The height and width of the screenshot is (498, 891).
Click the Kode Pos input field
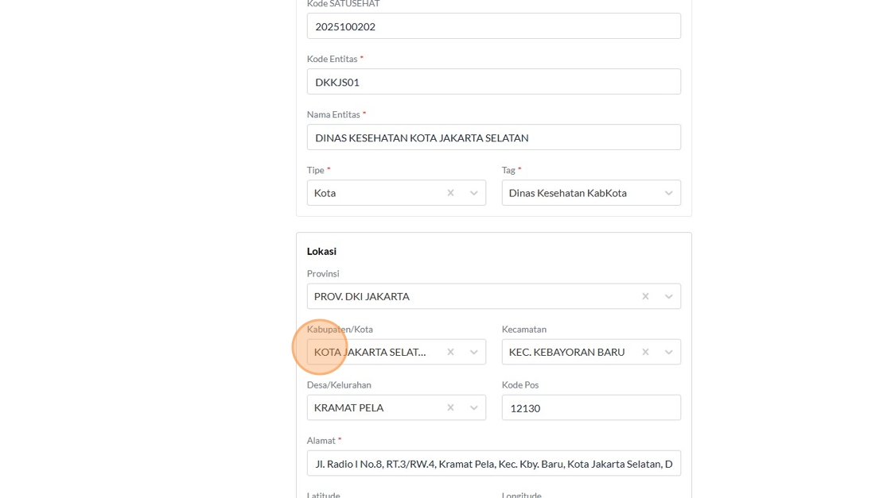(x=590, y=407)
